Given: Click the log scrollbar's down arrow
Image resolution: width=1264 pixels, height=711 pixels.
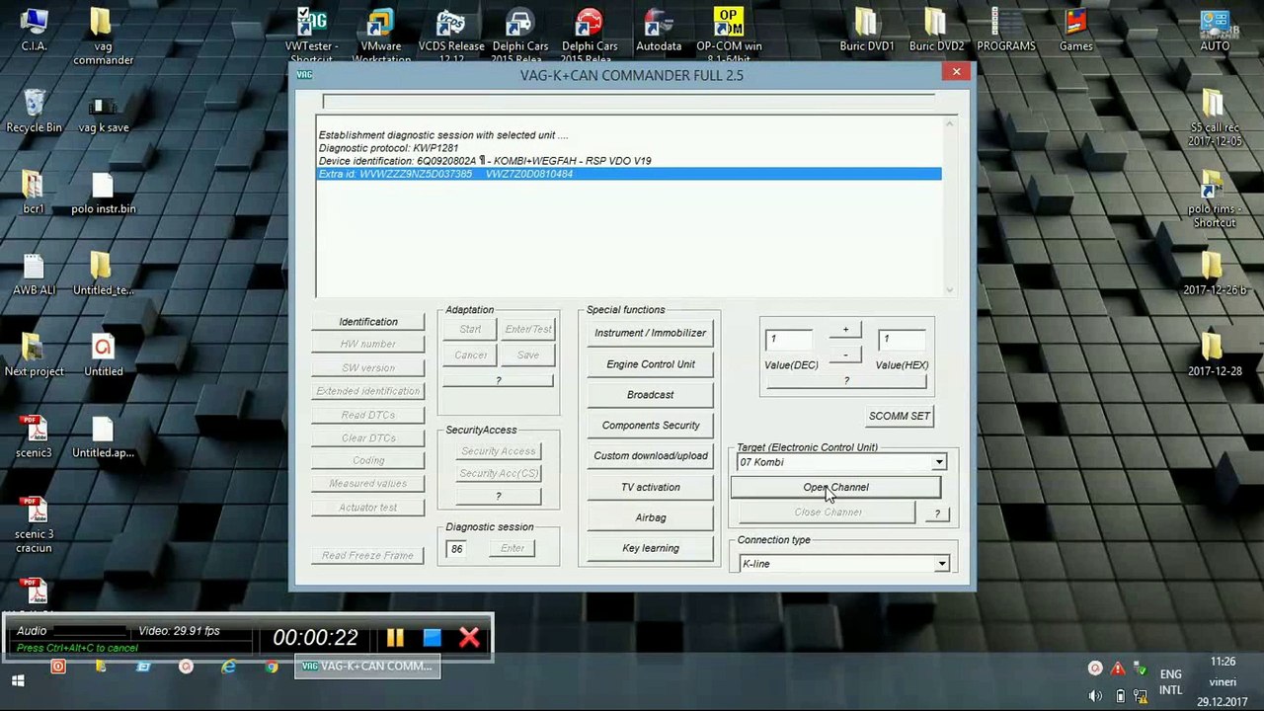Looking at the screenshot, I should tap(950, 289).
